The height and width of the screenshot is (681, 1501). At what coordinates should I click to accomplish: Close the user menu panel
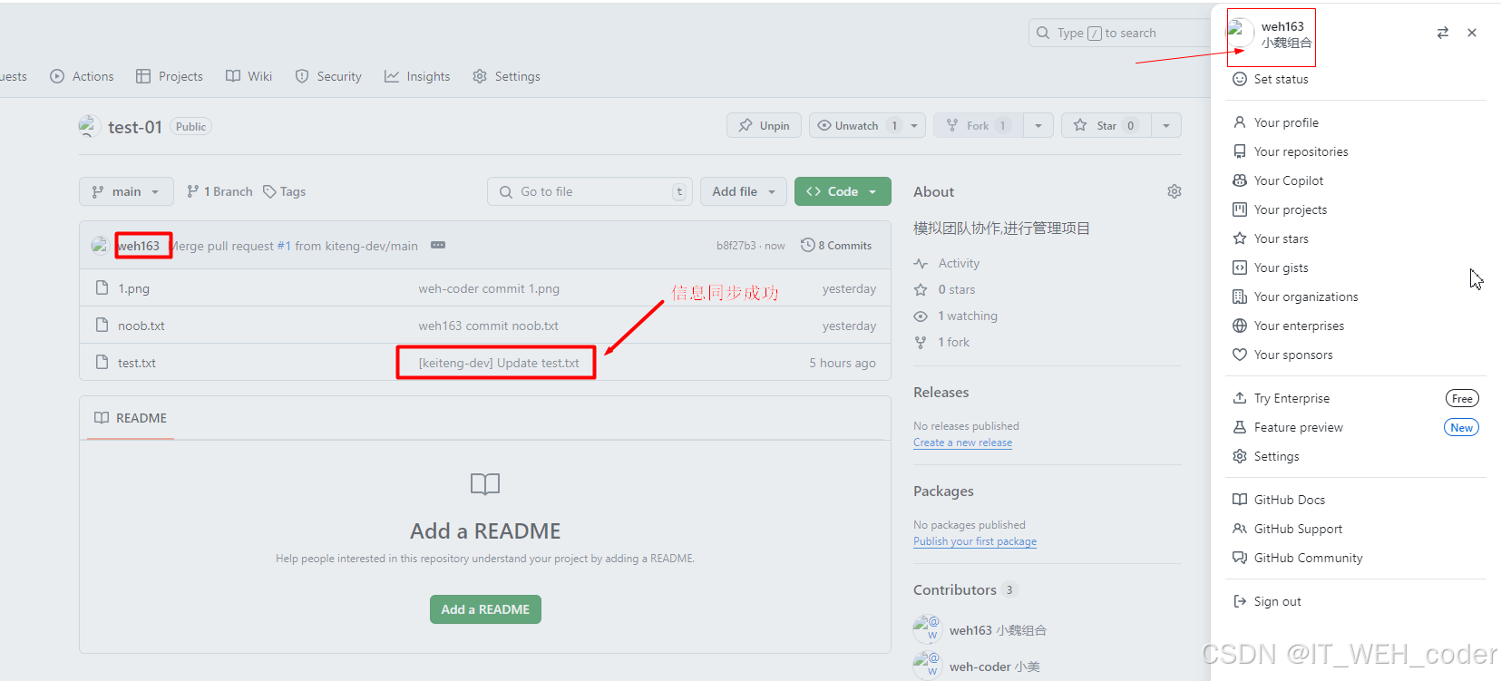1472,33
